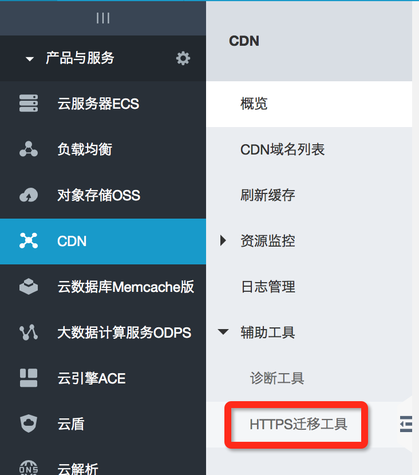Open 刷新缓存 page
Screen dimensions: 419x475
[268, 195]
